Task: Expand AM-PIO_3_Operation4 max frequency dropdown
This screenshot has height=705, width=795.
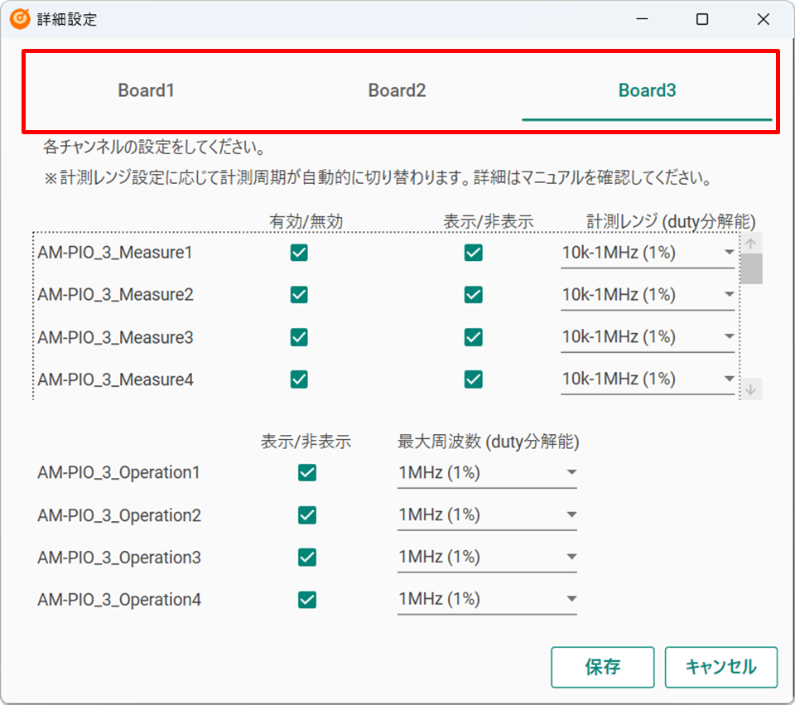Action: tap(487, 600)
